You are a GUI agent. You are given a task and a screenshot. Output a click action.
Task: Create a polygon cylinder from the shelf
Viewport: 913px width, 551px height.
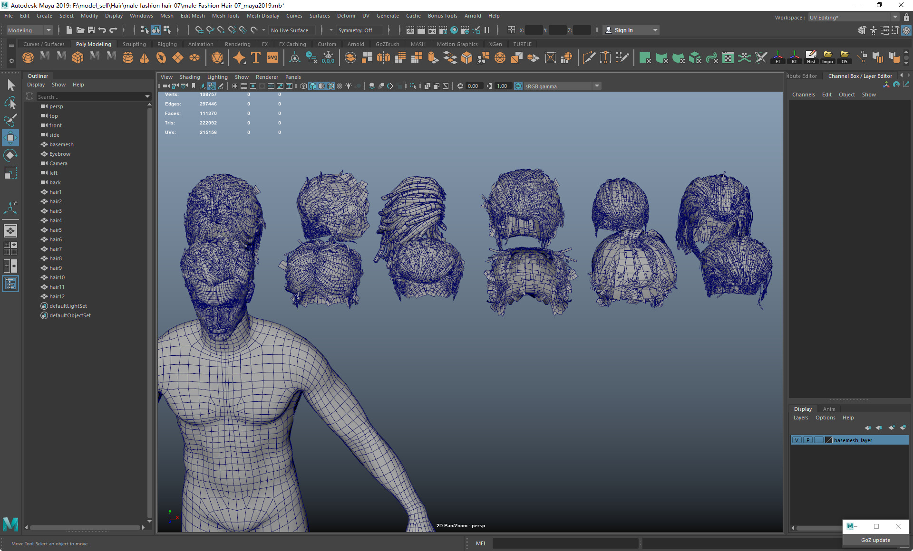point(128,58)
